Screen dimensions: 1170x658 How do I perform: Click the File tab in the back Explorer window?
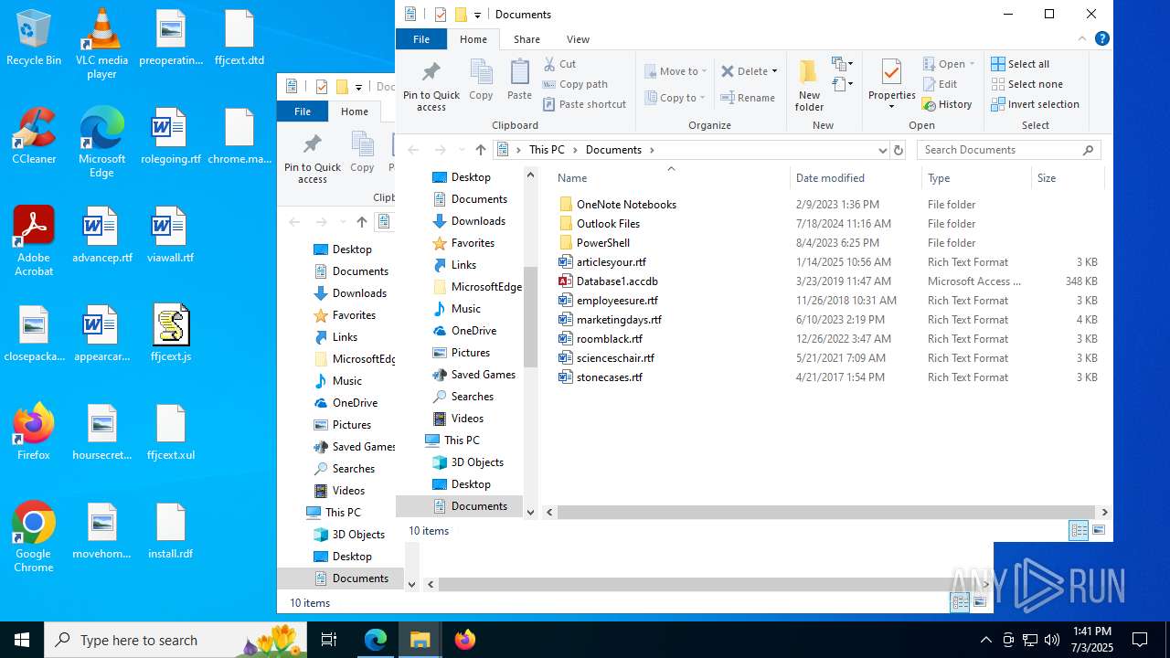(303, 111)
